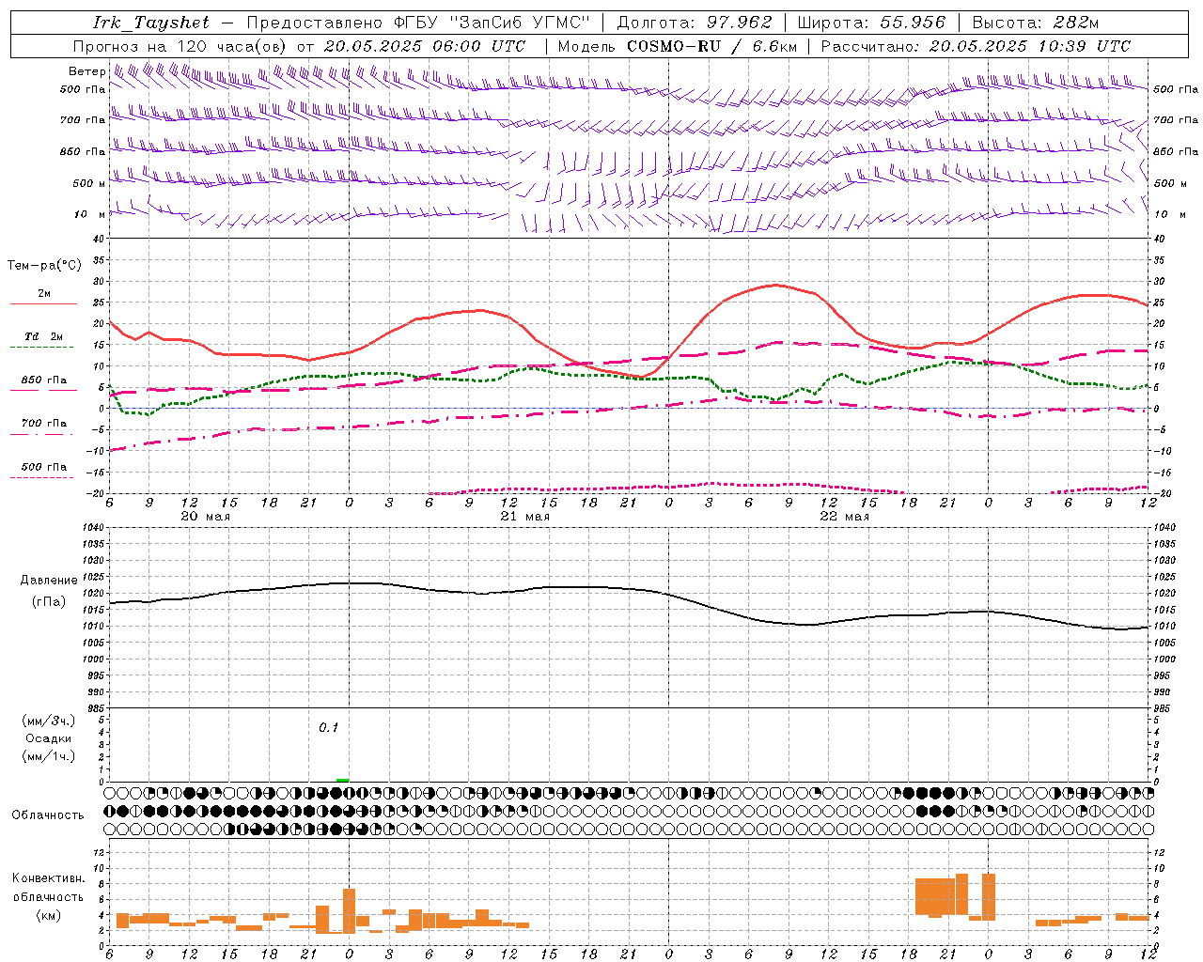Click the station name "Irk_Tayshet" in header
1203x962 pixels.
click(151, 23)
